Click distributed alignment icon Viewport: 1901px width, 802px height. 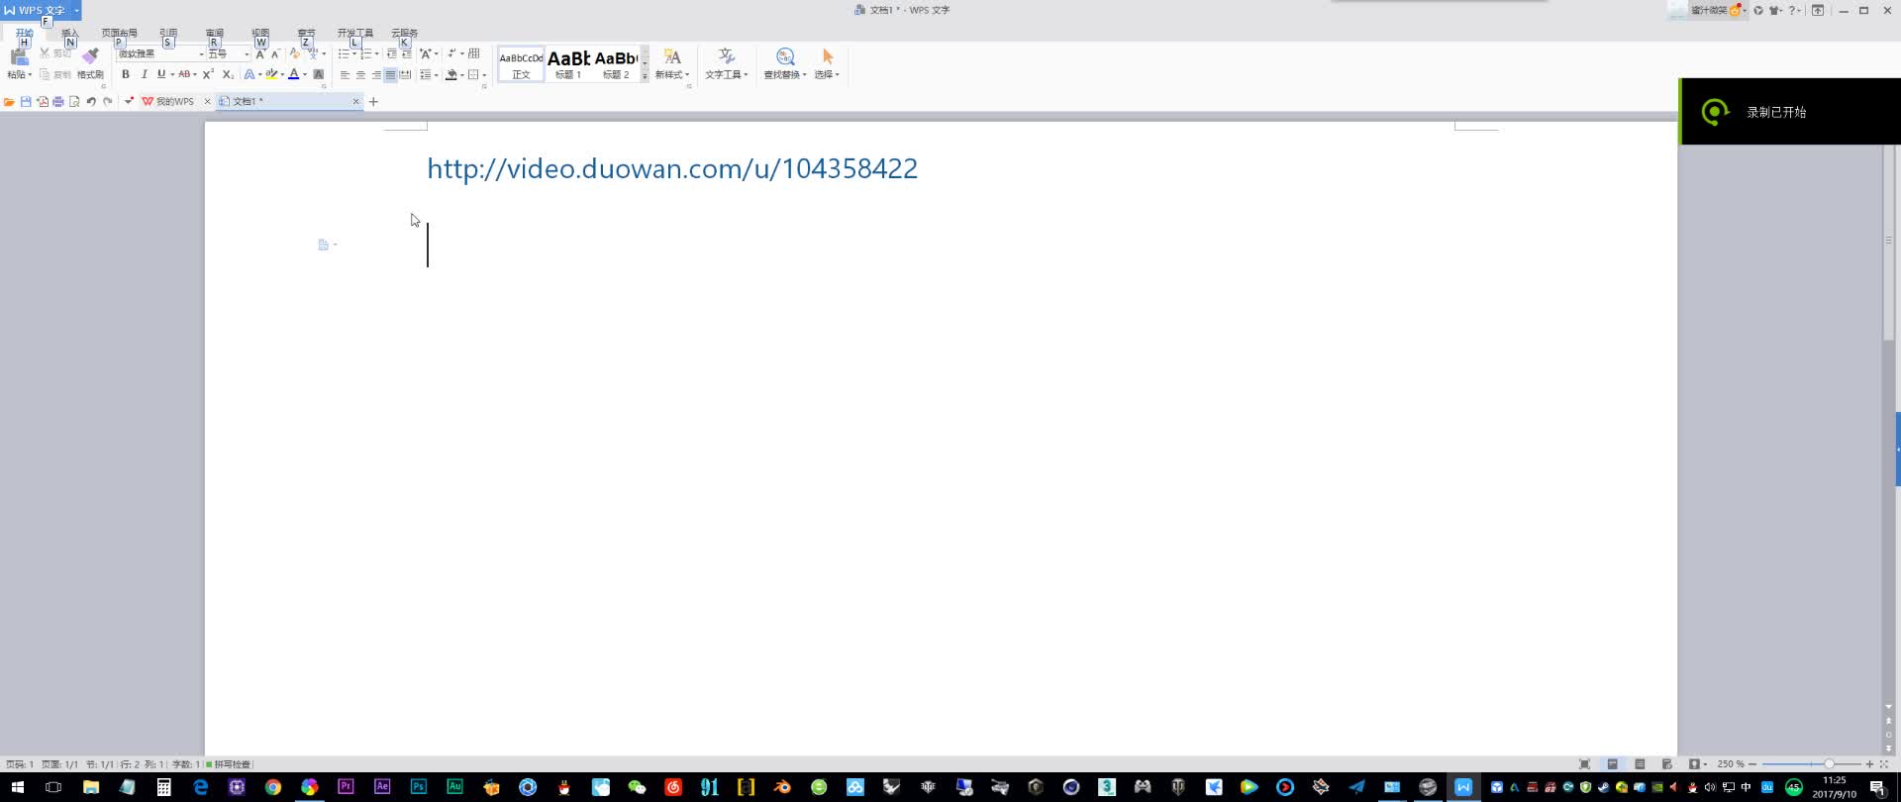click(x=405, y=74)
